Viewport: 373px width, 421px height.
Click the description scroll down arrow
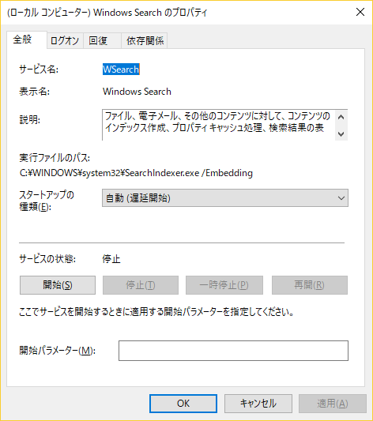[341, 133]
